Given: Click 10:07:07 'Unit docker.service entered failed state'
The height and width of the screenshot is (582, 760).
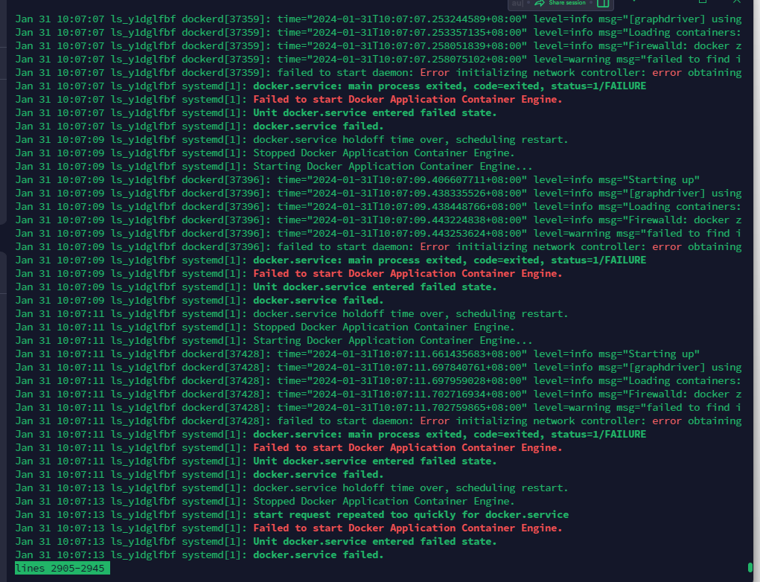Looking at the screenshot, I should pos(374,113).
